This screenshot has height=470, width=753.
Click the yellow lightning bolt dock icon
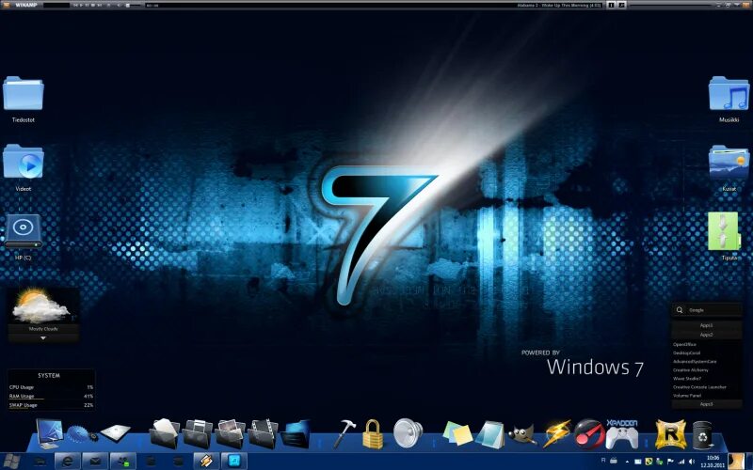click(556, 433)
